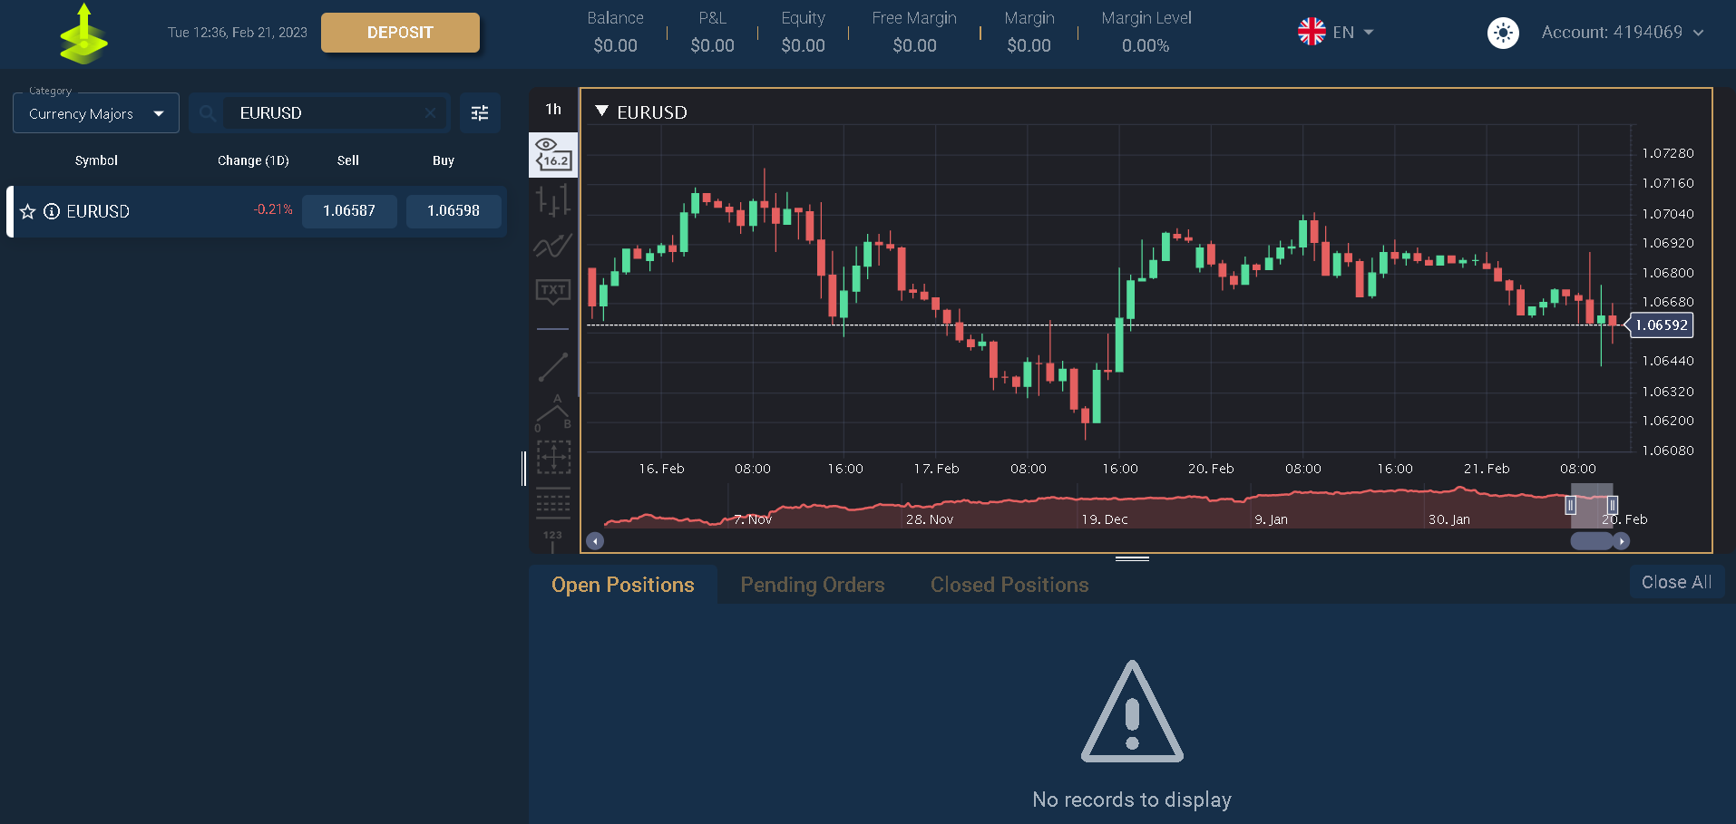Click the EURUSD Buy price 1.06598

tap(454, 211)
